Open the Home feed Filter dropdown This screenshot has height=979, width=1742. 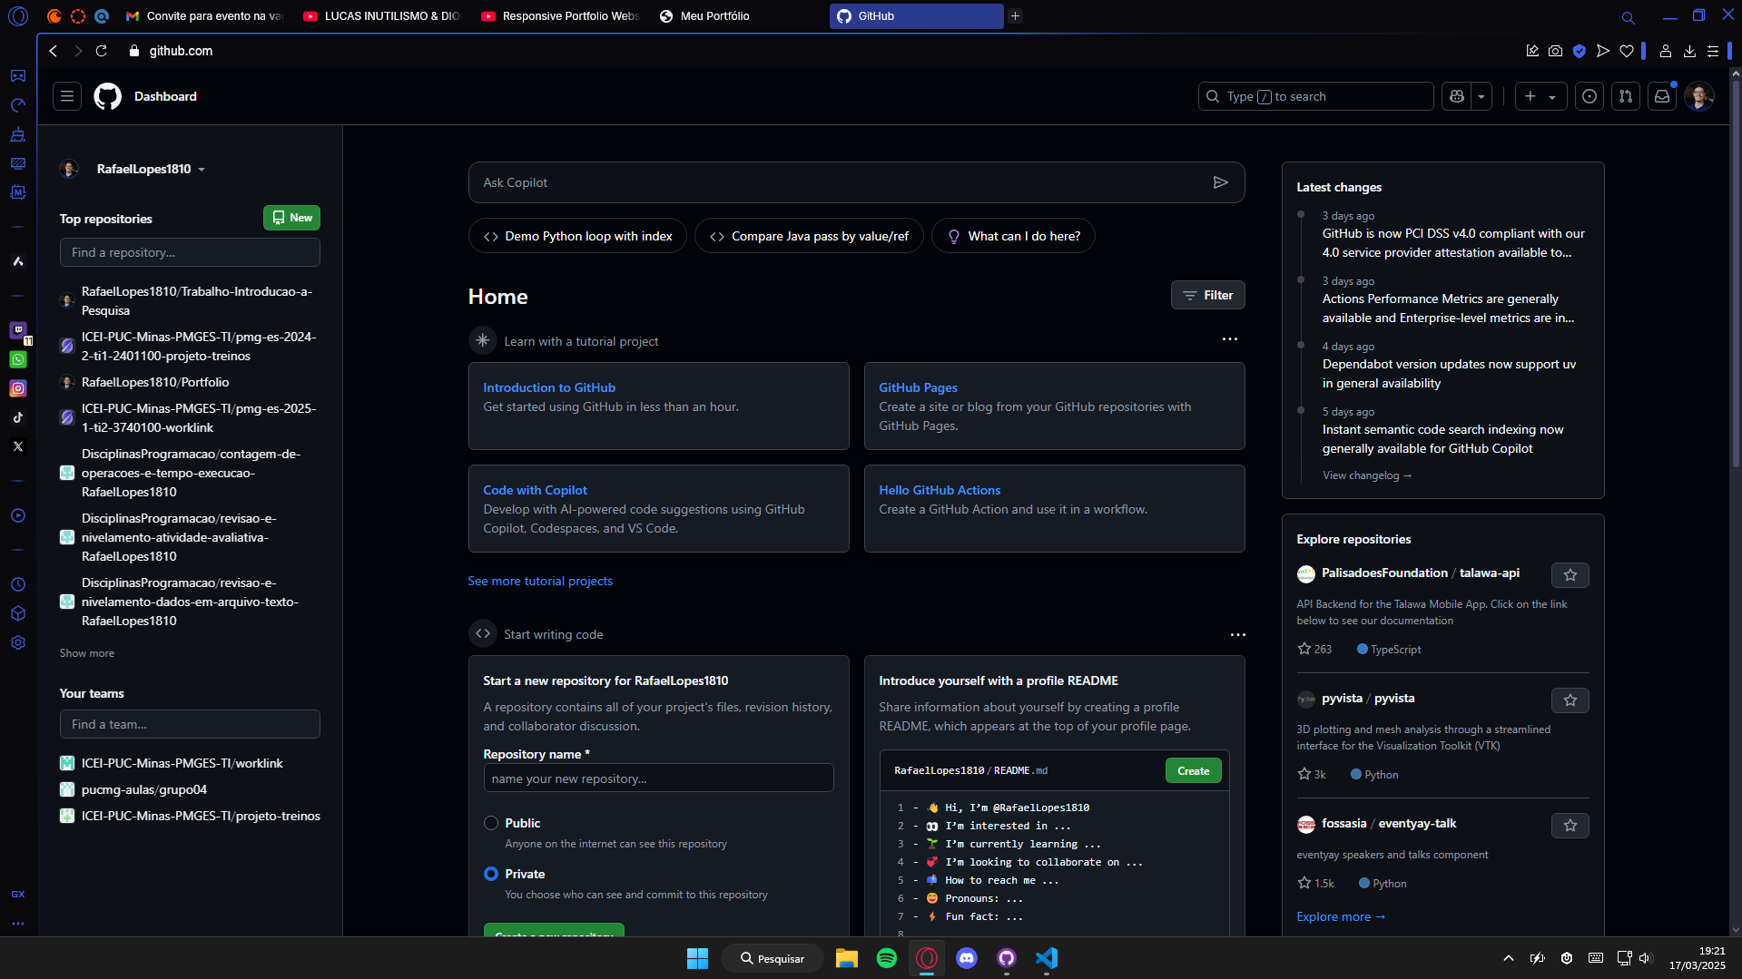[x=1207, y=295]
